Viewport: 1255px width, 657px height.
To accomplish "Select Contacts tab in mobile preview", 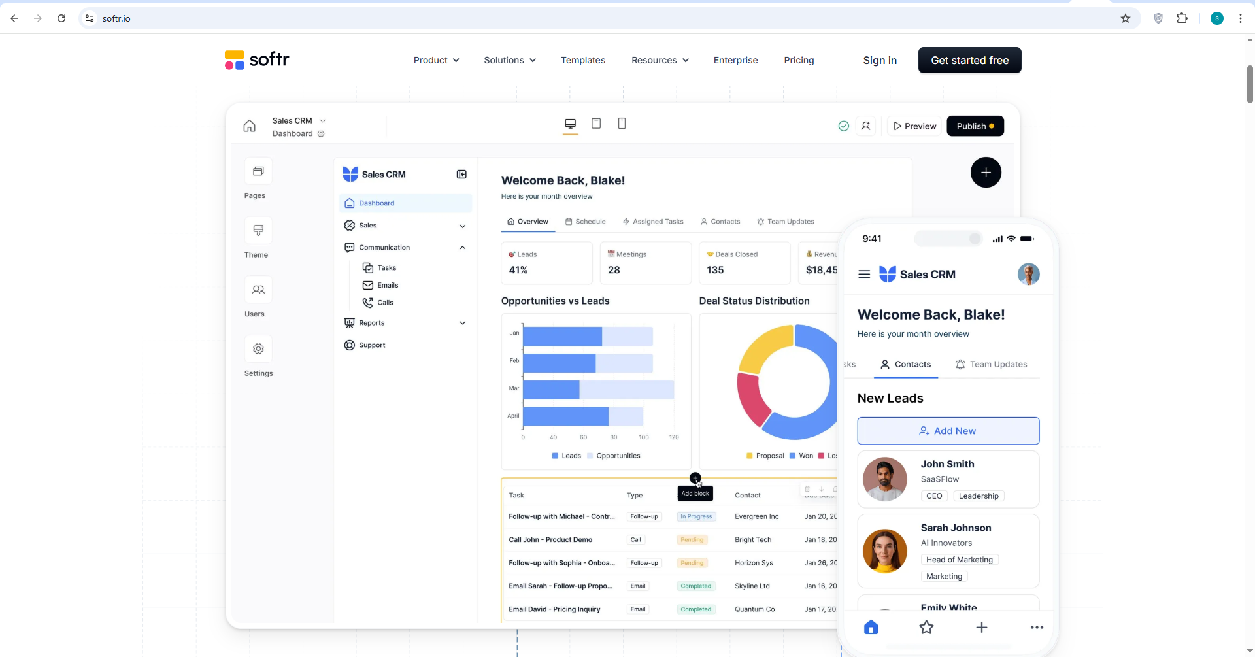I will coord(905,365).
